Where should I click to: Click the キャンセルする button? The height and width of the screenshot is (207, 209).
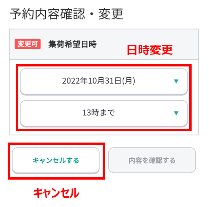[x=56, y=160]
